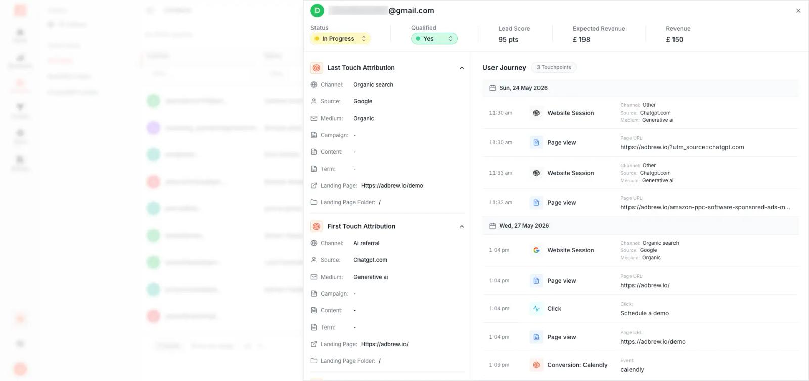Click the Last Touch Attribution target icon
Image resolution: width=809 pixels, height=381 pixels.
(x=317, y=68)
